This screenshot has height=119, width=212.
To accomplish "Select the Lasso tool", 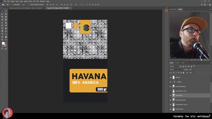I will 2,14.
